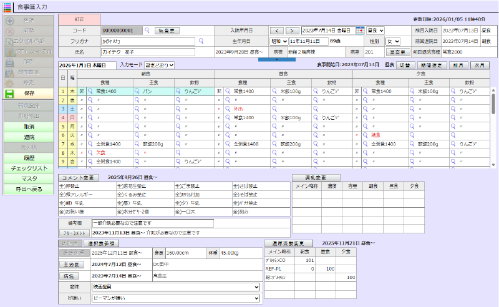Click the magnifier icon beside the furigana field
Image resolution: width=499 pixels, height=307 pixels.
click(x=201, y=41)
